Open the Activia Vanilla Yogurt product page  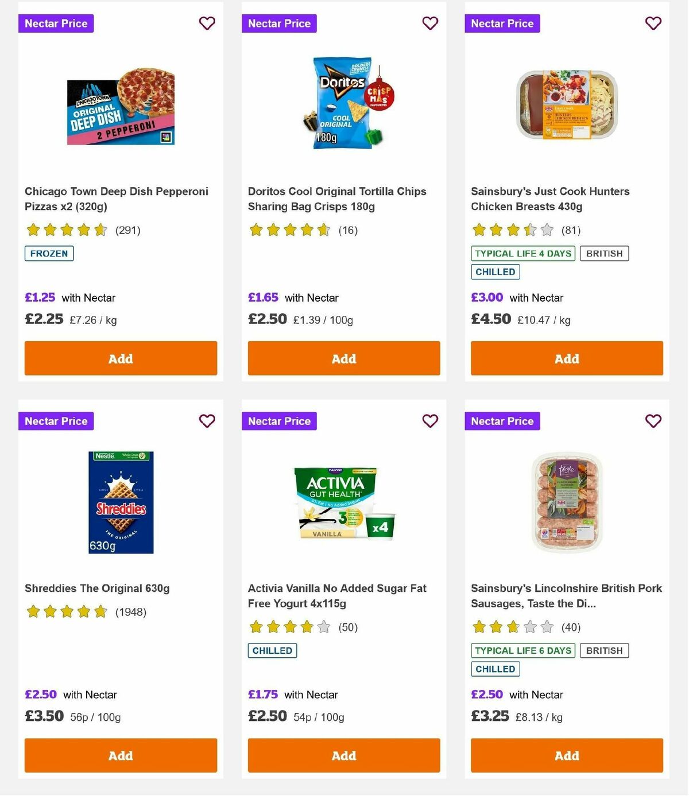tap(337, 596)
